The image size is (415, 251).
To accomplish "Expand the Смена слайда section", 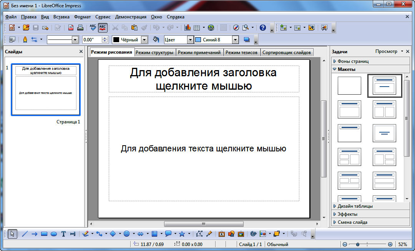I will pos(370,222).
